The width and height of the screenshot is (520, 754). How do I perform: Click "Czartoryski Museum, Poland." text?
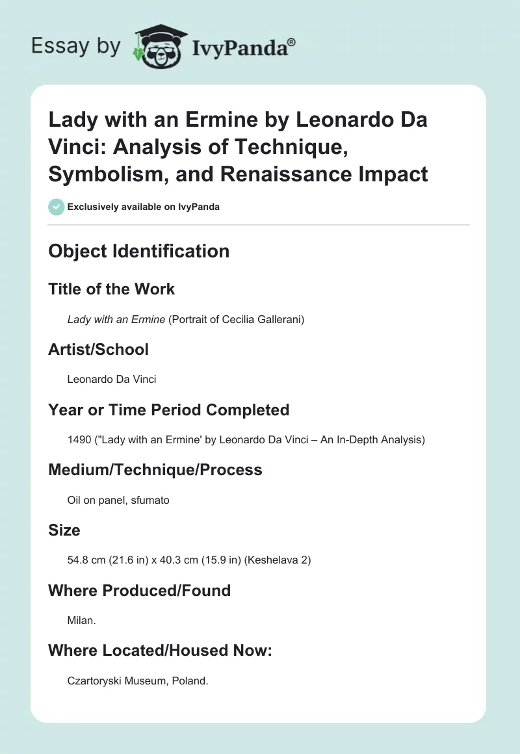tap(137, 681)
